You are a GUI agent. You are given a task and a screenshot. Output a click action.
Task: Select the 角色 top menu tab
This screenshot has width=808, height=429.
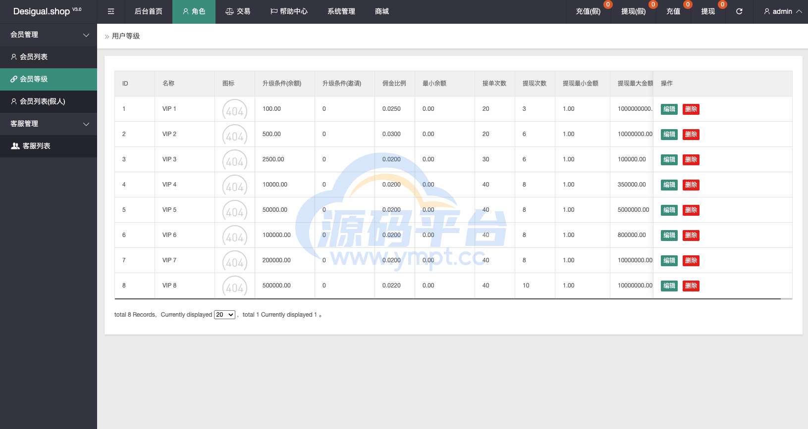click(x=194, y=11)
